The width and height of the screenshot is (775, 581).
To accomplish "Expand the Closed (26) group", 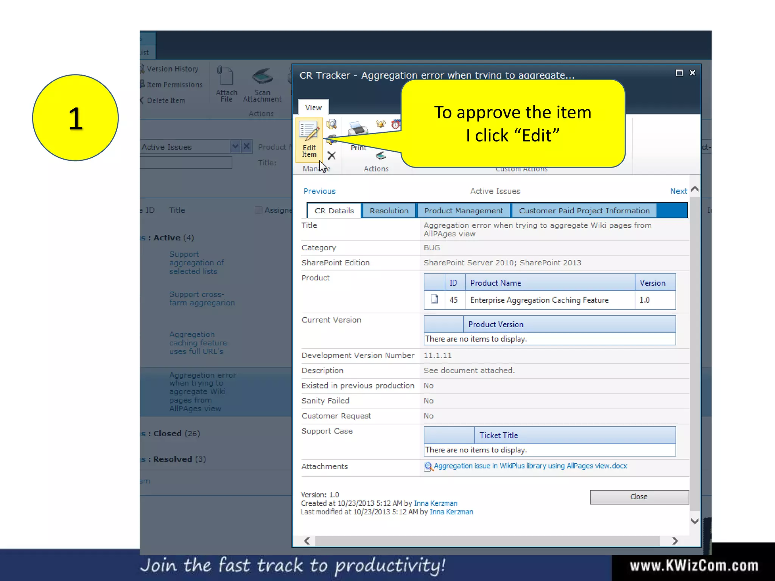I will tap(170, 434).
